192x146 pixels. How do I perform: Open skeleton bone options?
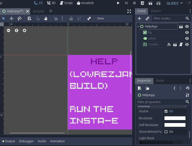tap(89, 18)
